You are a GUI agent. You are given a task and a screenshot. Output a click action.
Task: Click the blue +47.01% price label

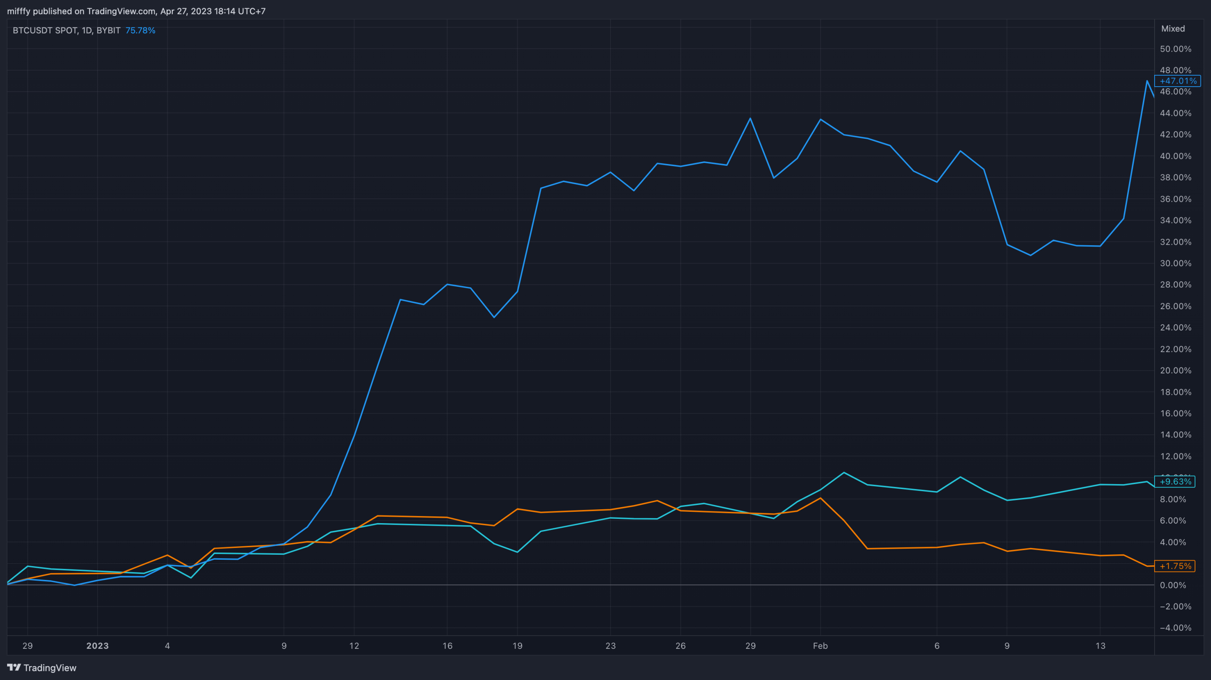(1177, 81)
